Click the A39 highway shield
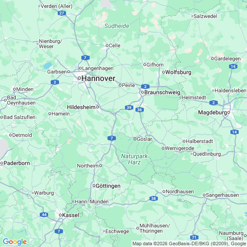 [x=129, y=108]
